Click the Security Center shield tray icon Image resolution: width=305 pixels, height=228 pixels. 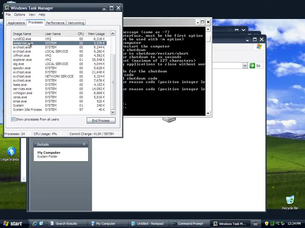click(x=267, y=224)
